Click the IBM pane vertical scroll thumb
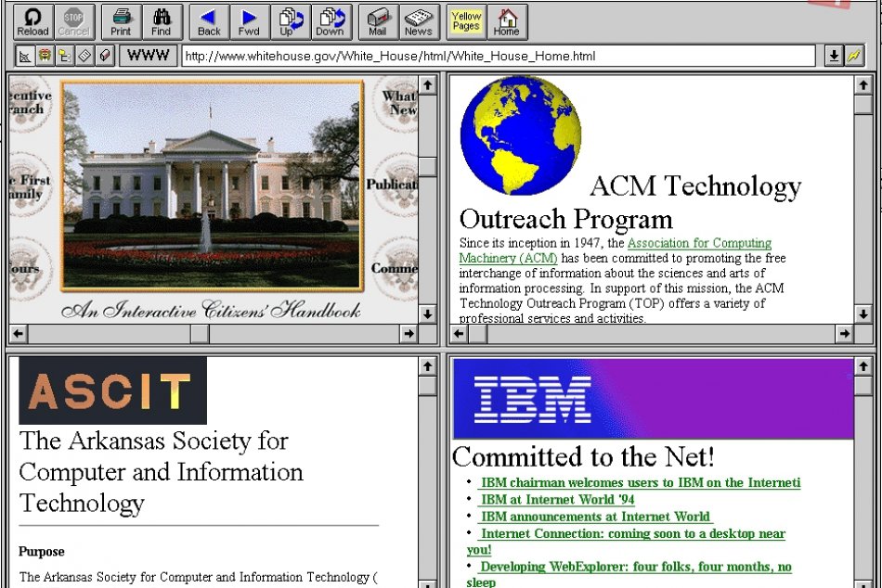Image resolution: width=882 pixels, height=588 pixels. [863, 386]
